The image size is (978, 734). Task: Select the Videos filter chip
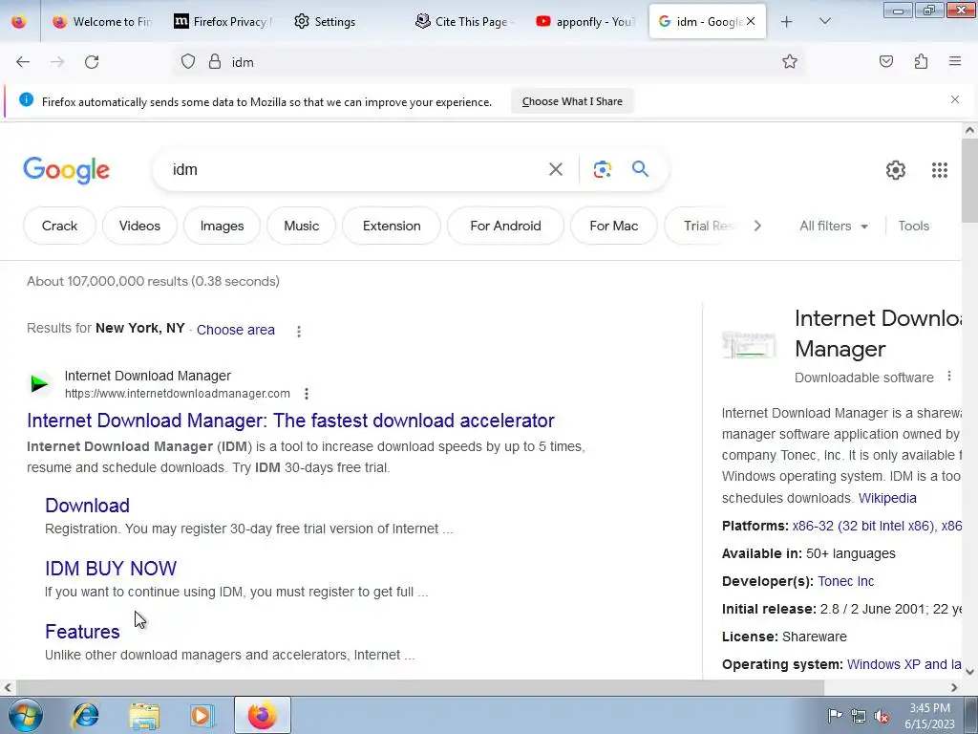coord(139,226)
